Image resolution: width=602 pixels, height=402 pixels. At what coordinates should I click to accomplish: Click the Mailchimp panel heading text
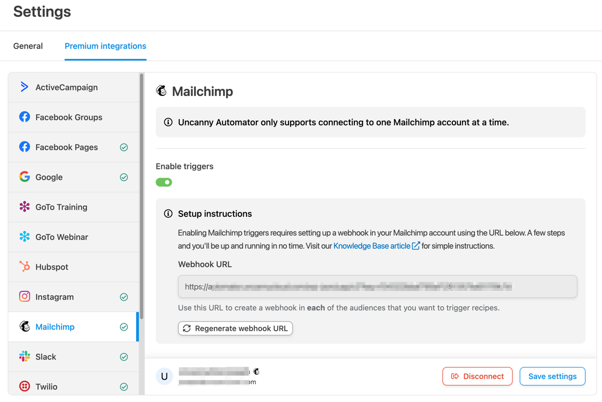202,92
